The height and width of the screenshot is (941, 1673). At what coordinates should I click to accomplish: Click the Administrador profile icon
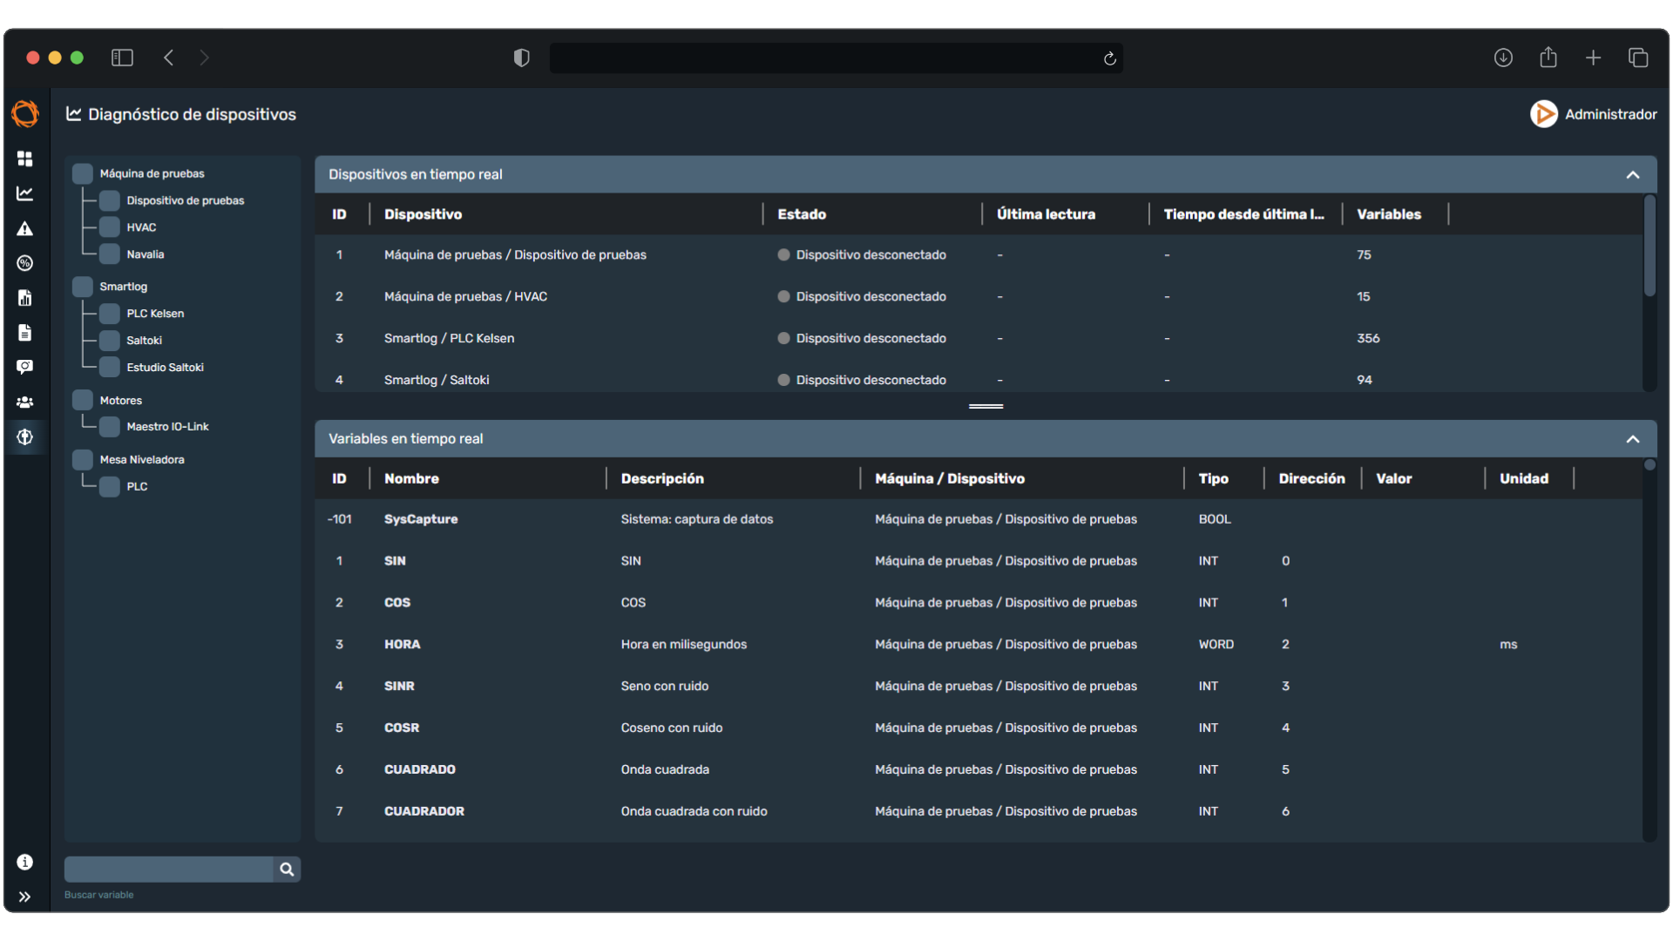coord(1542,114)
